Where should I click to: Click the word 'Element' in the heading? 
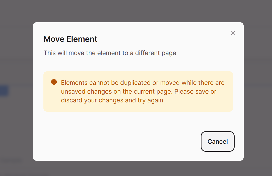82,39
